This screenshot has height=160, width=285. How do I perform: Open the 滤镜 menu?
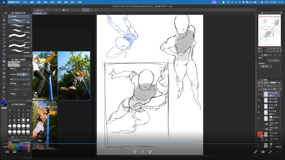pos(66,2)
